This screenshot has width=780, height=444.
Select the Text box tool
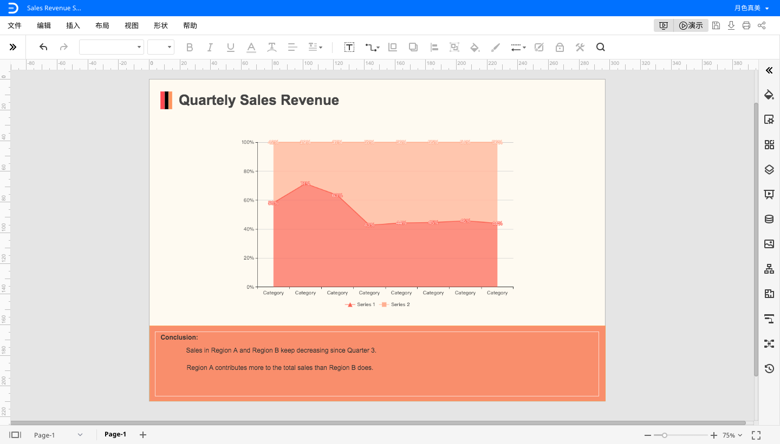click(349, 48)
